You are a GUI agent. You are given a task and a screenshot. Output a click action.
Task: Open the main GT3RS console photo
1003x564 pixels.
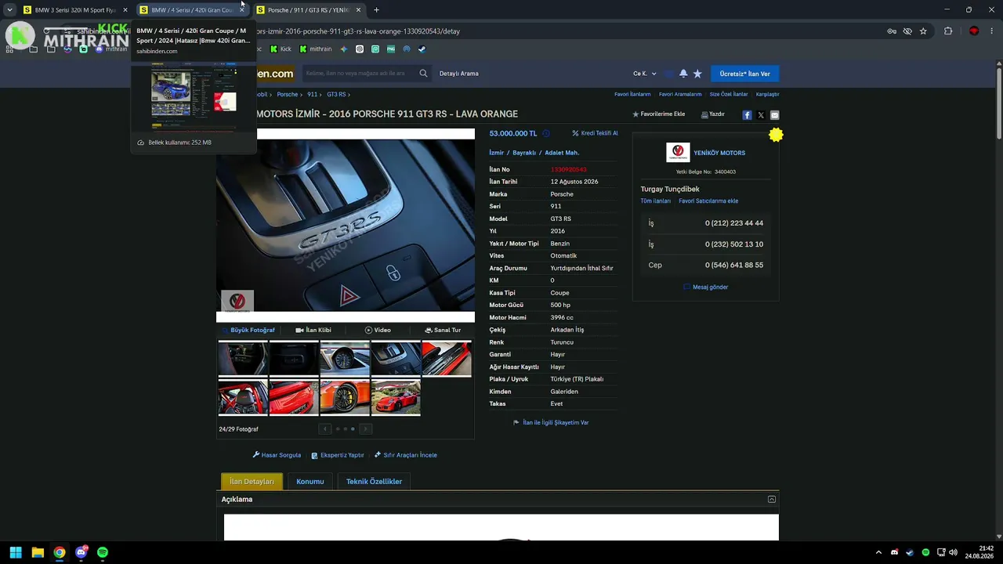click(346, 226)
